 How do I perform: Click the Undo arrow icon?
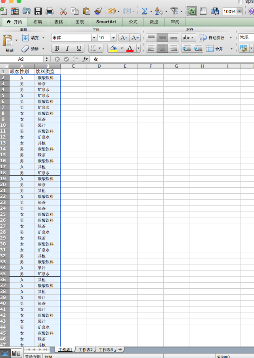111,11
